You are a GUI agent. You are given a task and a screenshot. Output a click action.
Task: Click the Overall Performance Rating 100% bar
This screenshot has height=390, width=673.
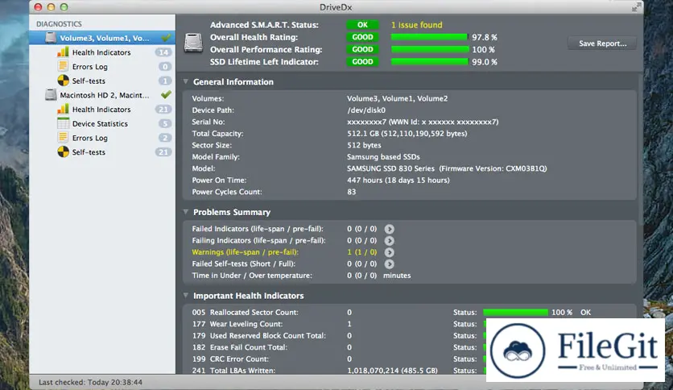(430, 49)
